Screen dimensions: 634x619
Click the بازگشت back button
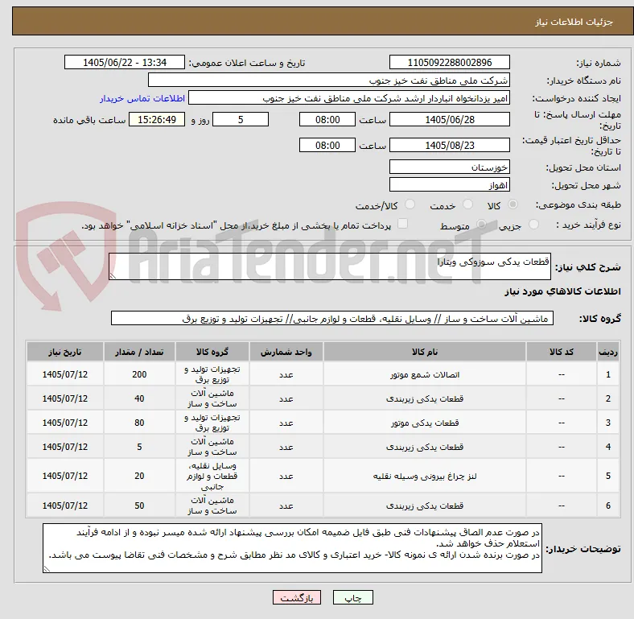tap(297, 597)
